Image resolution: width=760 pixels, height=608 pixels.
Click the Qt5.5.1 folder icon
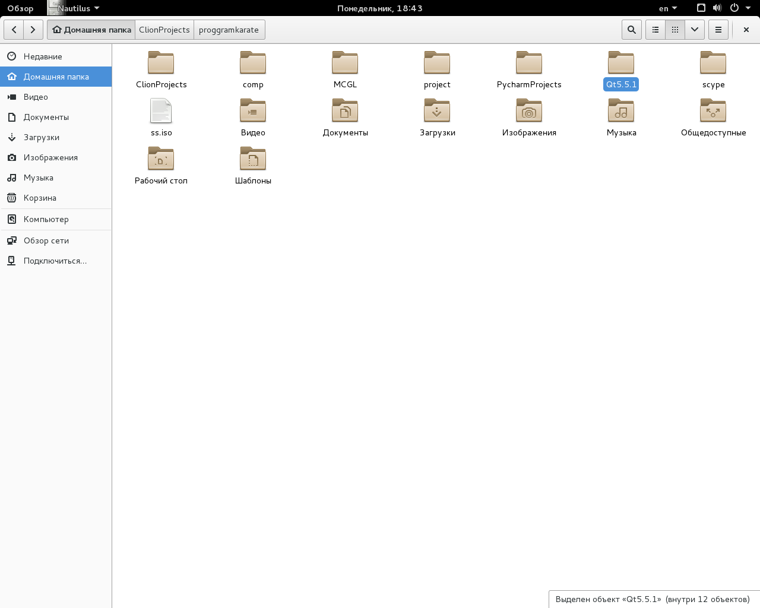coord(621,62)
